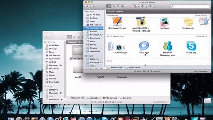Click the Finder search field
Viewport: 213px width, 120px height.
pyautogui.click(x=190, y=6)
